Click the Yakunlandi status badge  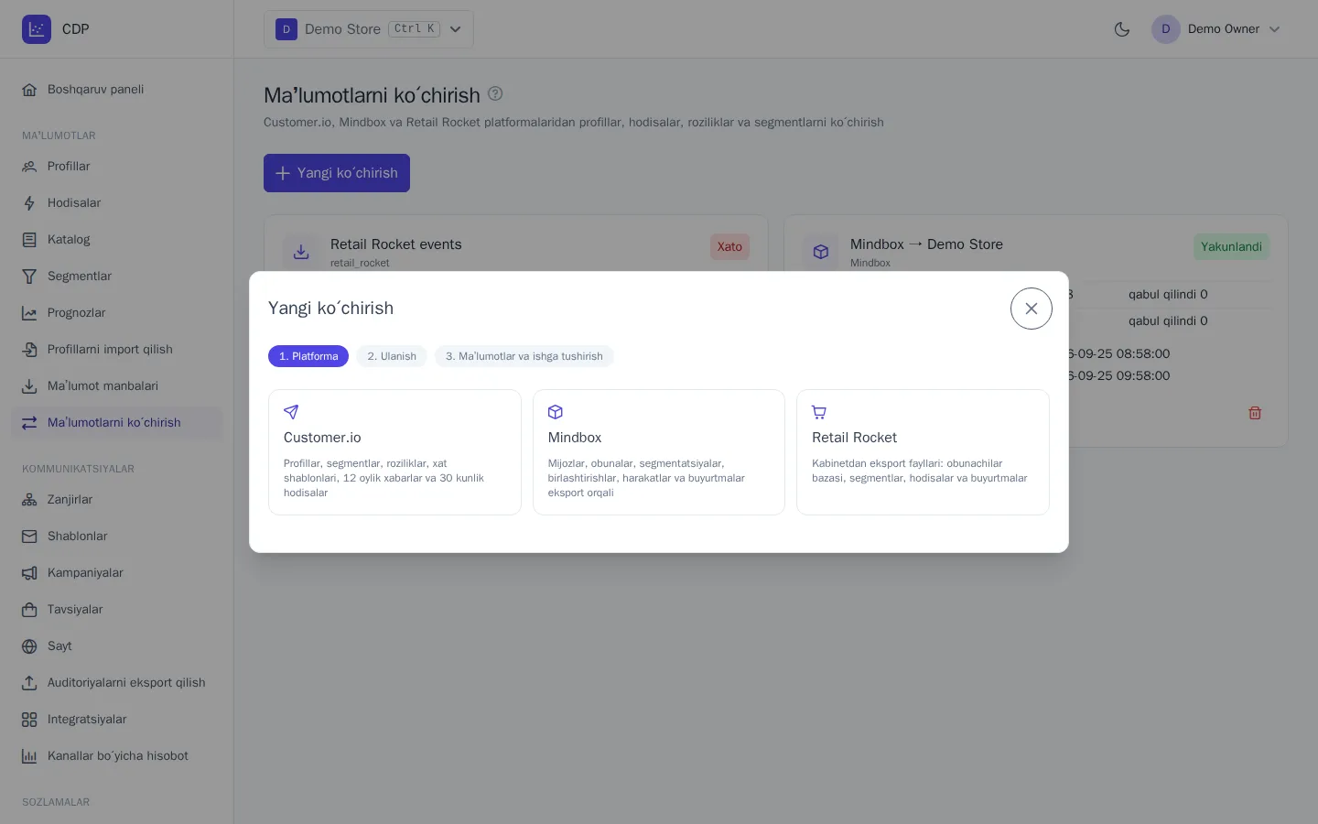point(1231,246)
